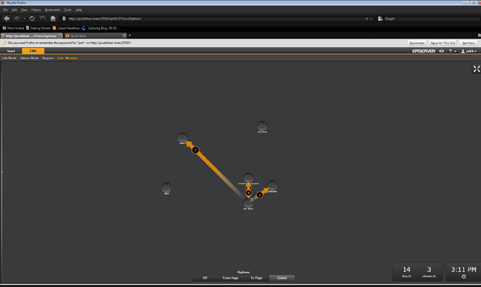This screenshot has width=481, height=287.
Task: Open the jakh user account dropdown
Action: tap(469, 51)
